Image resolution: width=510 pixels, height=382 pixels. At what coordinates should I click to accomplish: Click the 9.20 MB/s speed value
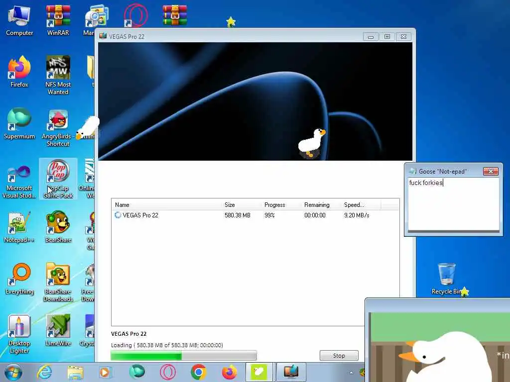coord(357,215)
